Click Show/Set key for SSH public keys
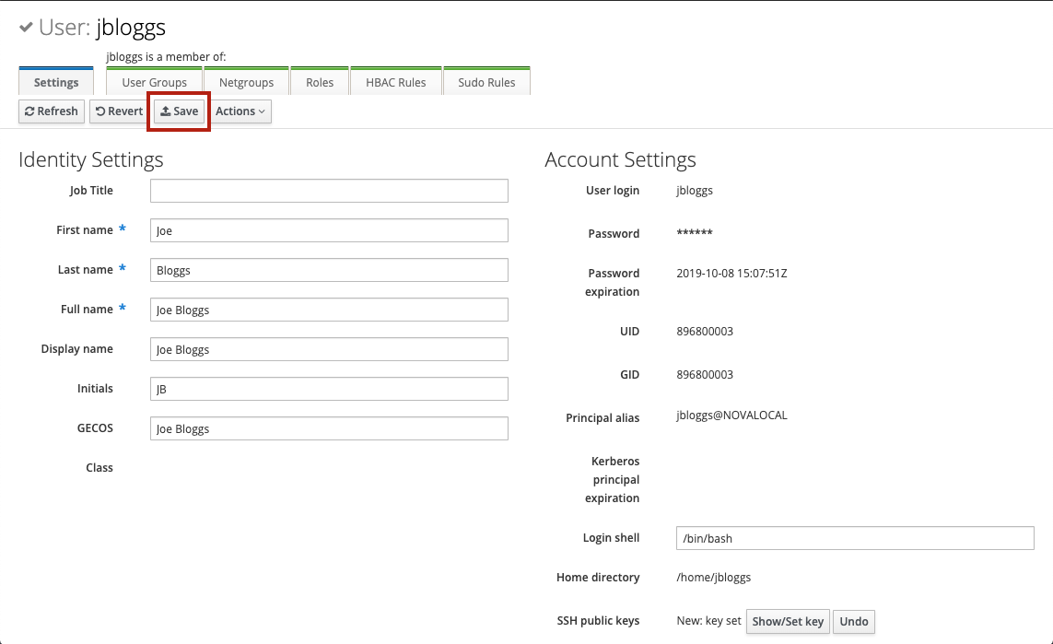Screen dimensions: 1053x644 point(788,622)
